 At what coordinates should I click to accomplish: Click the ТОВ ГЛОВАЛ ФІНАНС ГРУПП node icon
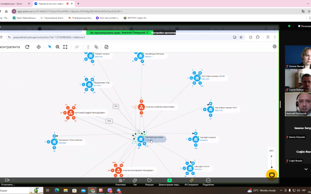197,78
